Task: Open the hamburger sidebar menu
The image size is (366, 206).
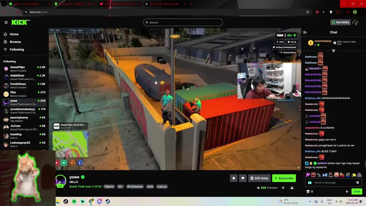Action: 6,22
